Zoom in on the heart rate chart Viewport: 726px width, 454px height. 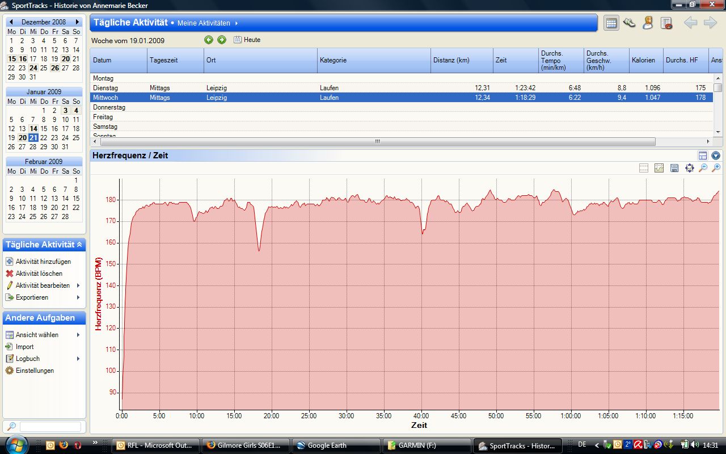click(x=716, y=168)
